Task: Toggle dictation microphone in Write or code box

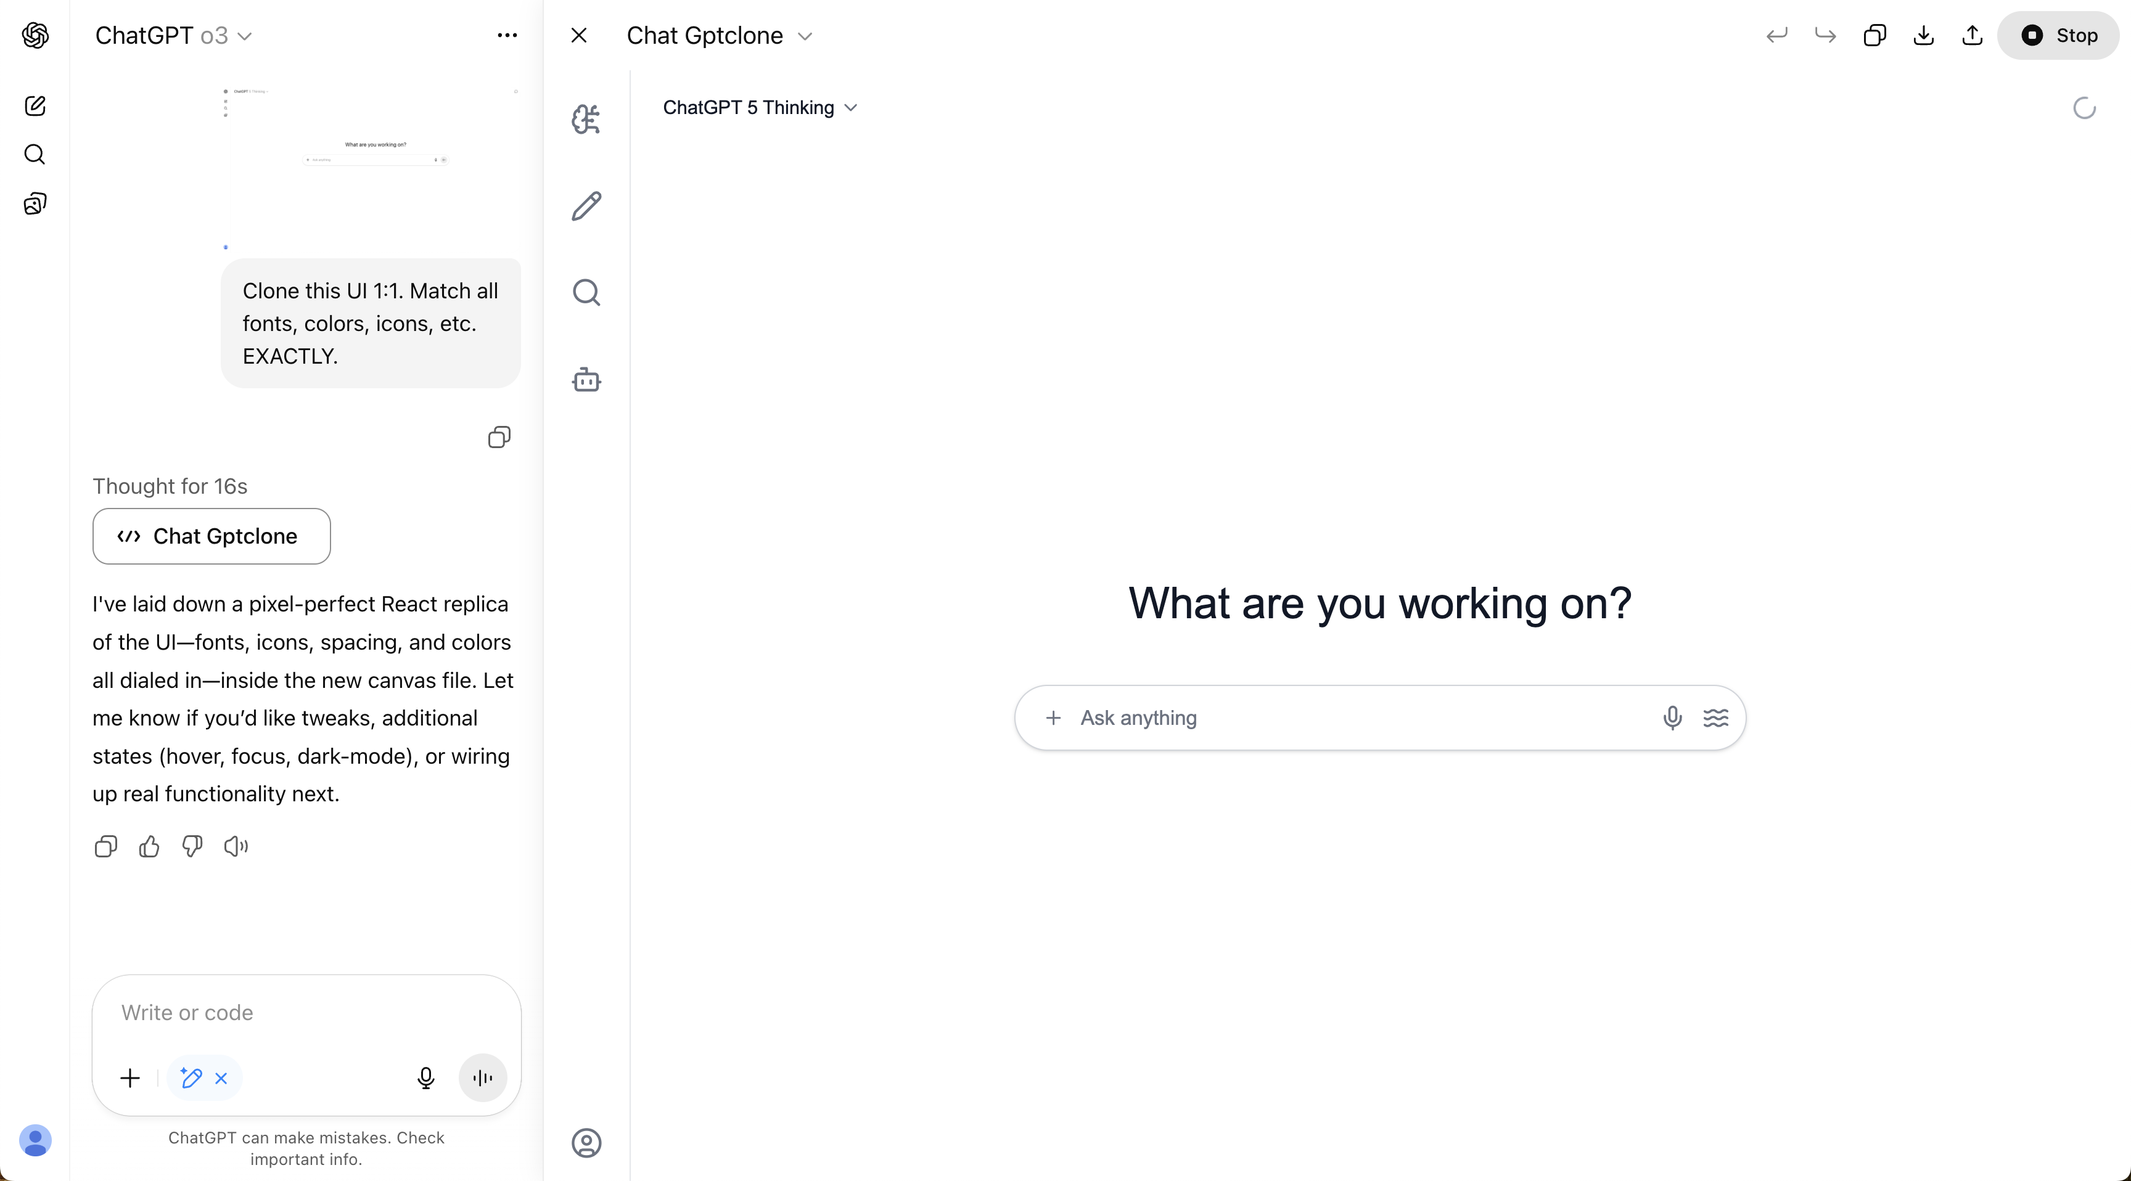Action: coord(425,1077)
